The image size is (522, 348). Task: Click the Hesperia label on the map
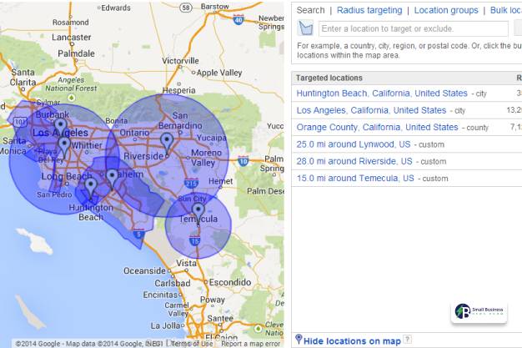tap(178, 90)
